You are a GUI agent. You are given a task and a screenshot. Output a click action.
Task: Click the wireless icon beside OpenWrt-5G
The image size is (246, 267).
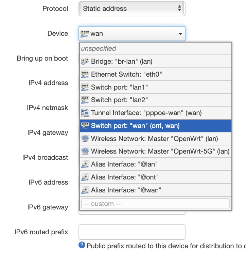(85, 151)
